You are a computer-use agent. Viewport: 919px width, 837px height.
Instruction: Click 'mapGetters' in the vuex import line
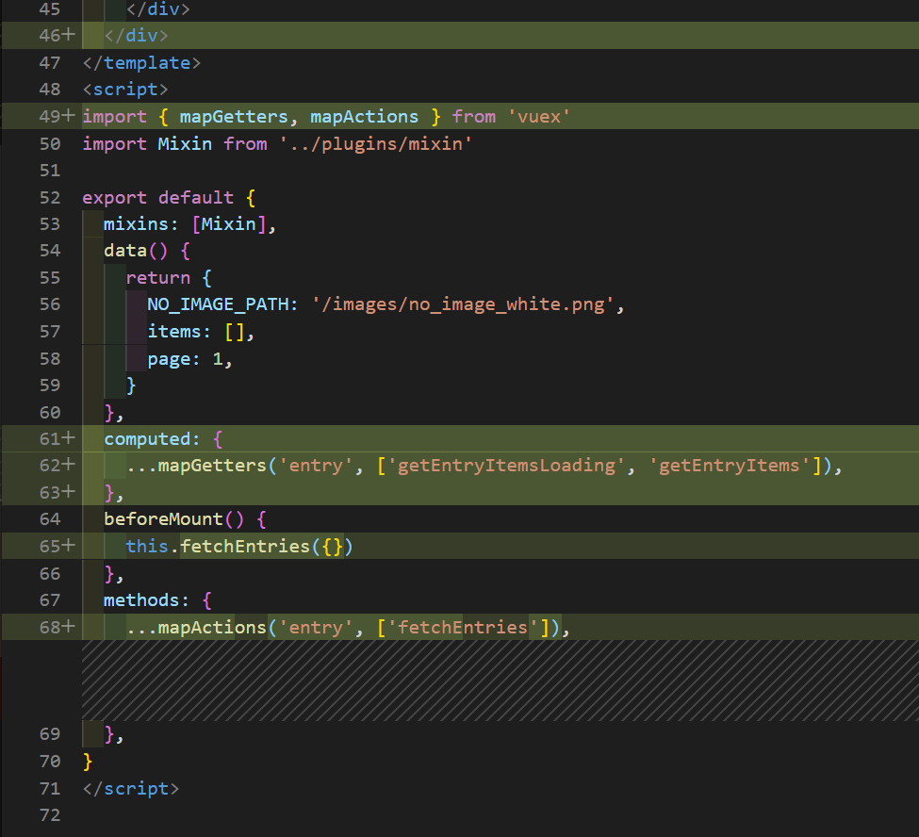(x=234, y=117)
